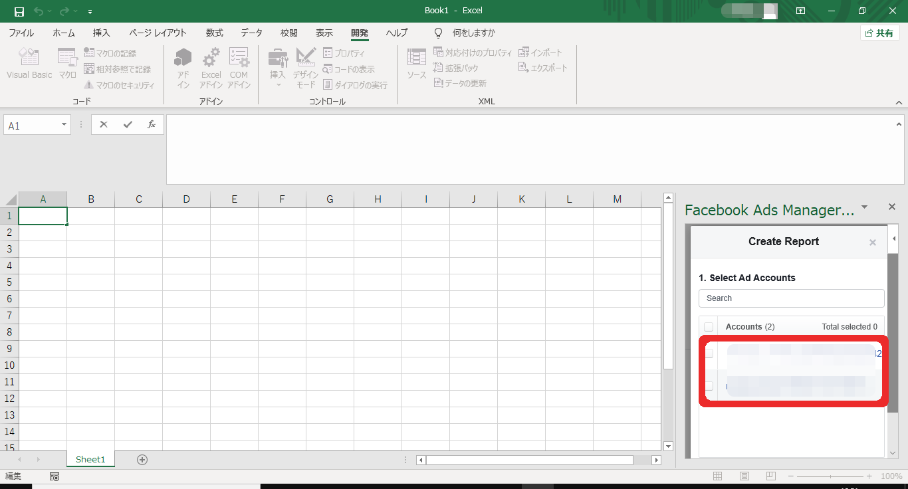Select row 7 header
This screenshot has width=908, height=489.
(9, 316)
